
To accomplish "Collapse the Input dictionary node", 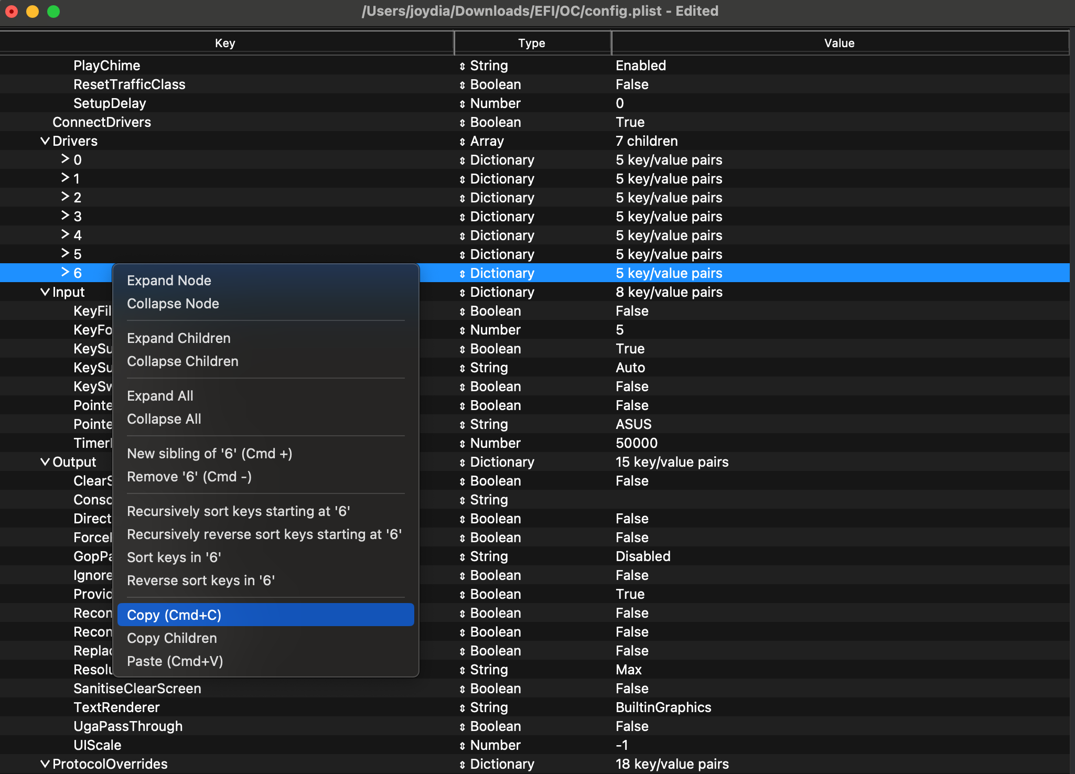I will point(45,292).
